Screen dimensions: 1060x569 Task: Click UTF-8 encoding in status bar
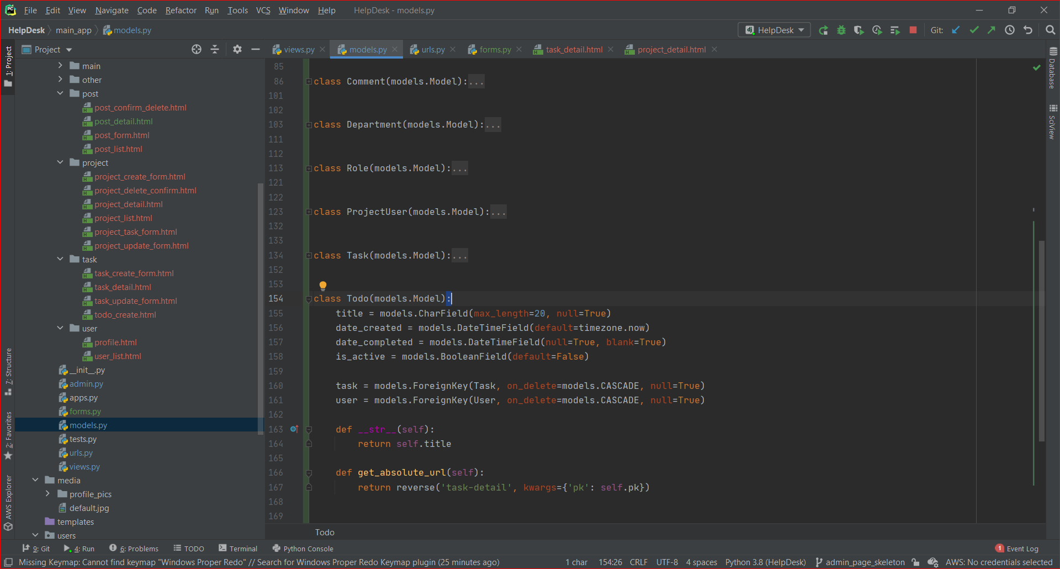[667, 562]
